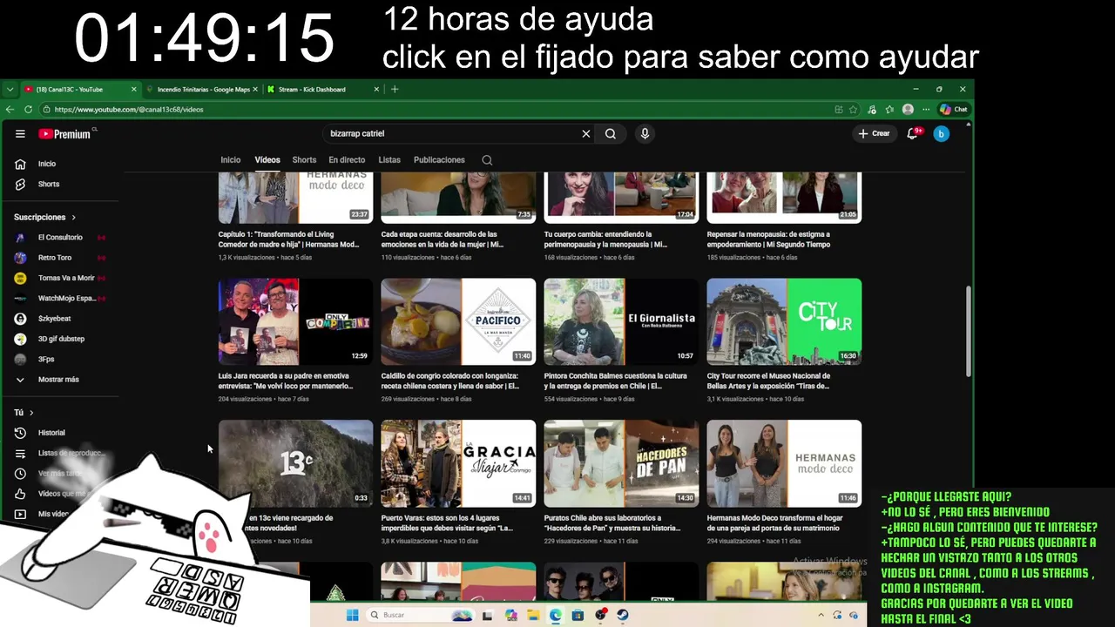Open the Hacedores de Pan thumbnail
This screenshot has width=1115, height=627.
pos(621,463)
